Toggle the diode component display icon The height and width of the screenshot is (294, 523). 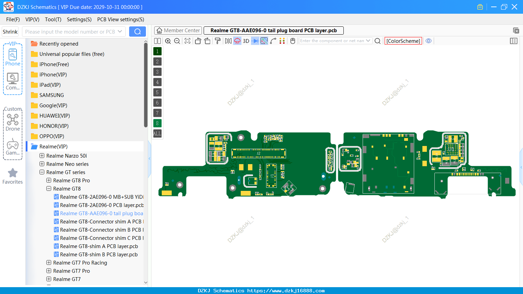point(255,41)
